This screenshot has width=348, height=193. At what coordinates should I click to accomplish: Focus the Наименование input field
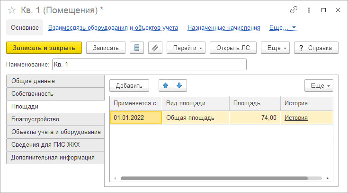pyautogui.click(x=149, y=64)
